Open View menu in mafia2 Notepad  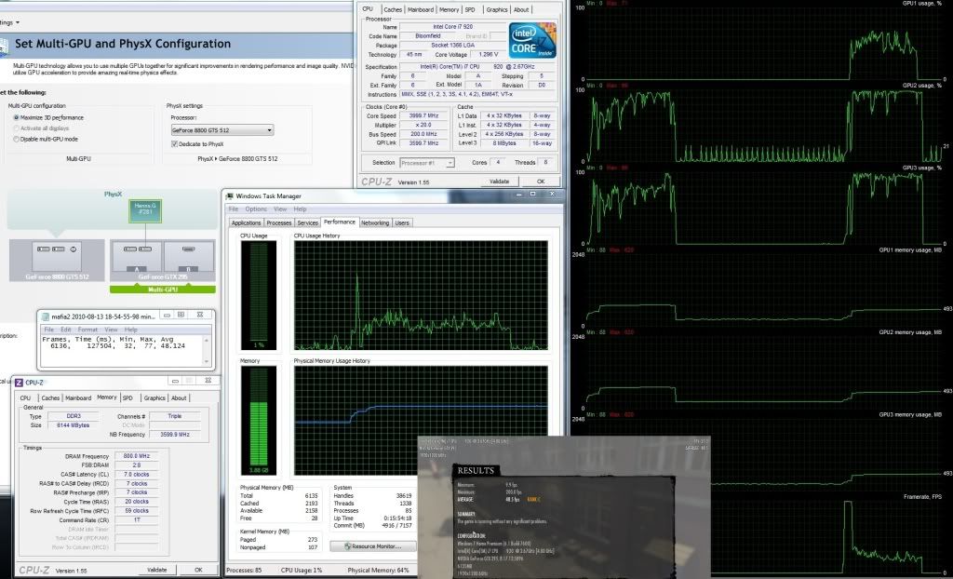(x=111, y=330)
